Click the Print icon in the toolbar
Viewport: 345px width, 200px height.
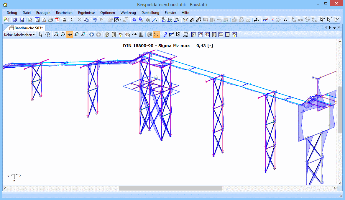coord(50,20)
